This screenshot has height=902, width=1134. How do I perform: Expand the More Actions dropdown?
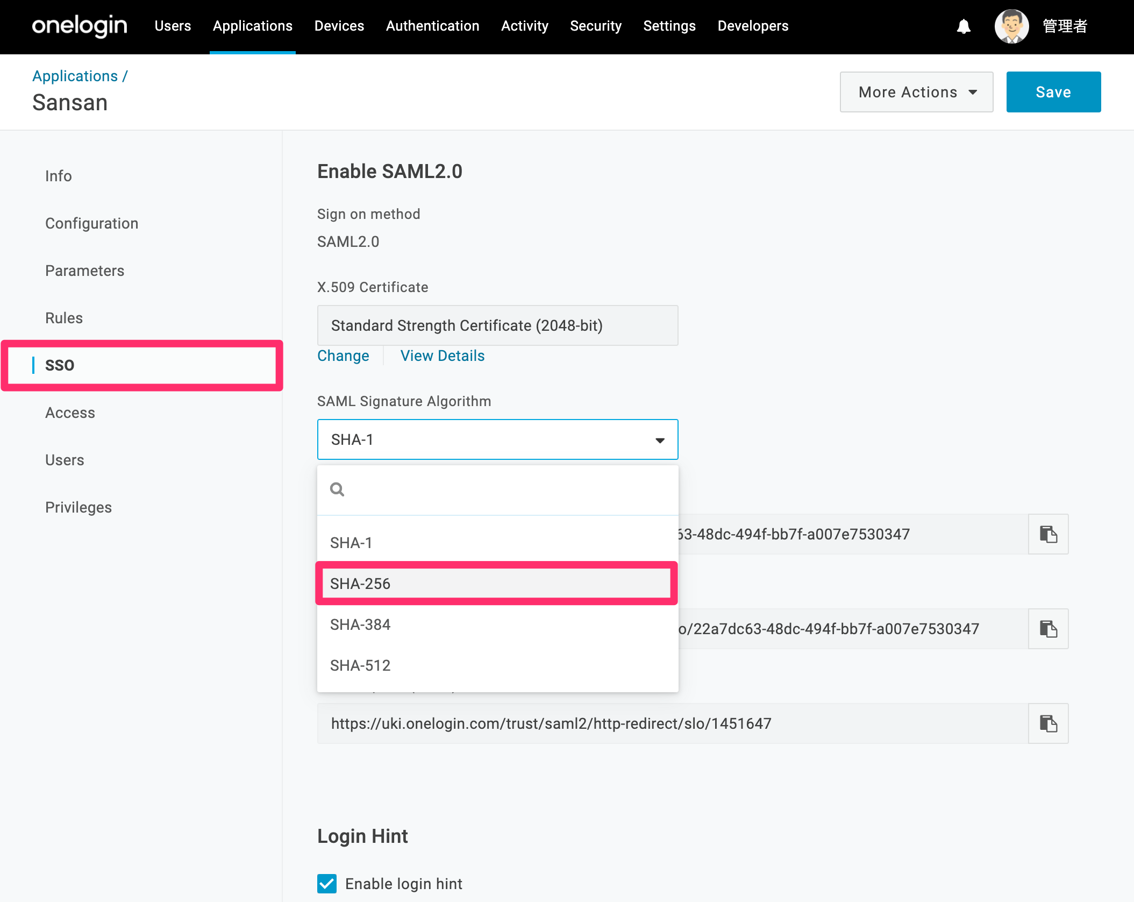pyautogui.click(x=916, y=92)
